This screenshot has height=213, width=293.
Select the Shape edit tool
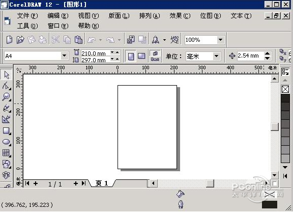pyautogui.click(x=6, y=86)
